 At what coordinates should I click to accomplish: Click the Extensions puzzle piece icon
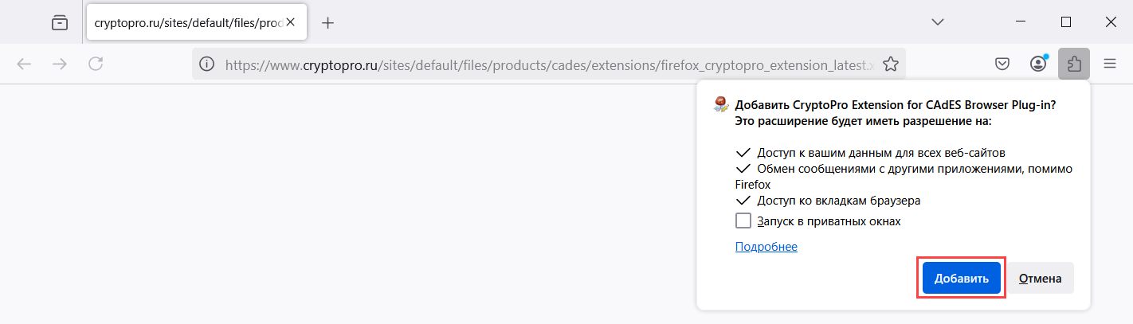pos(1074,64)
